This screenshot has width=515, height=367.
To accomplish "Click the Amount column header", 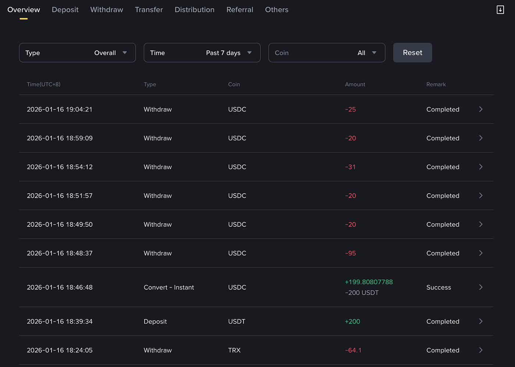I will (355, 84).
